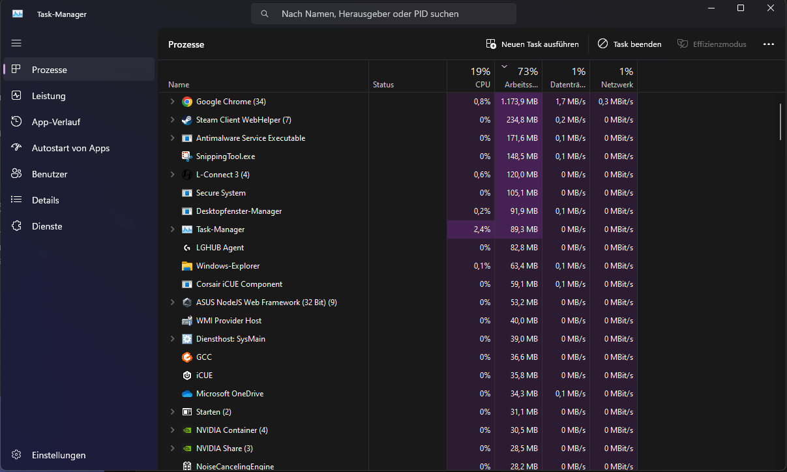Screen dimensions: 787x472
Task: Click the Task beenden button
Action: [629, 44]
